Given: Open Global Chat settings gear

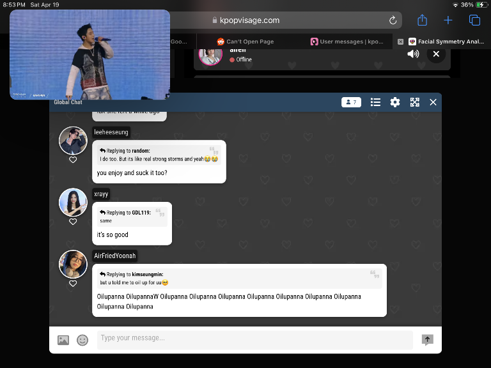Looking at the screenshot, I should 395,102.
